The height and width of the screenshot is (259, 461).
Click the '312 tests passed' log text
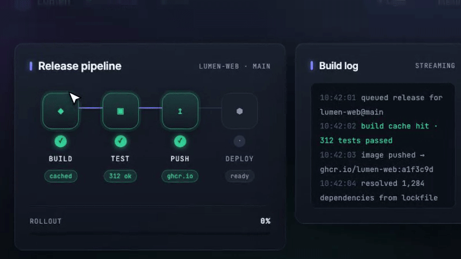pyautogui.click(x=356, y=140)
